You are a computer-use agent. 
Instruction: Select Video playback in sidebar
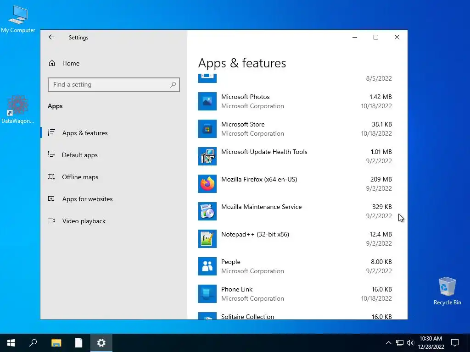84,221
